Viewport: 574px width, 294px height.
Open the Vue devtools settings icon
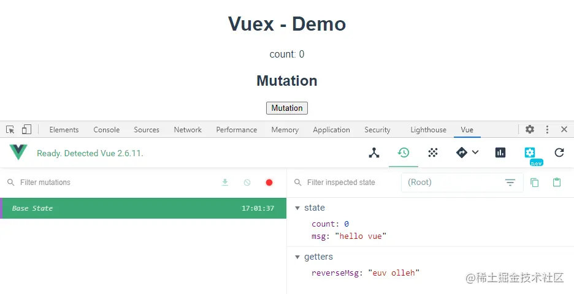[530, 153]
